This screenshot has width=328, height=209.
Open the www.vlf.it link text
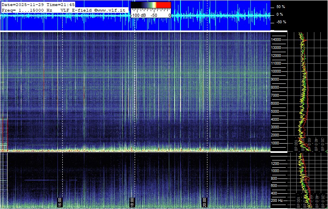(x=113, y=9)
